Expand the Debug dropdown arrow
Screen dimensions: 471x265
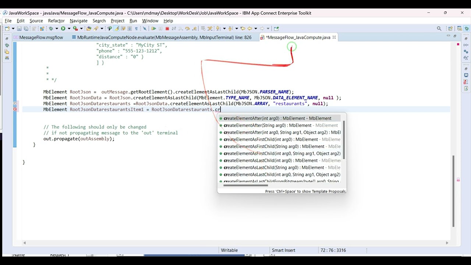(57, 28)
